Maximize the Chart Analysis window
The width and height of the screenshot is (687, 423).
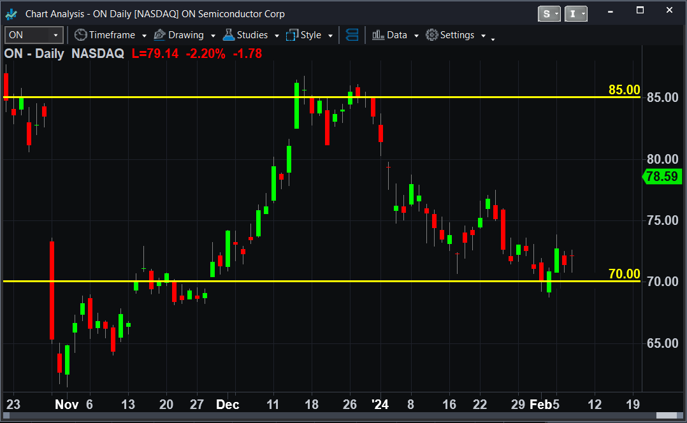[640, 10]
